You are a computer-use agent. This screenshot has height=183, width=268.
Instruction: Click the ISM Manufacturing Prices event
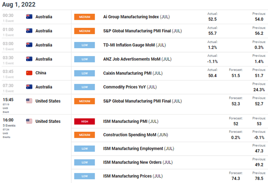(132, 176)
